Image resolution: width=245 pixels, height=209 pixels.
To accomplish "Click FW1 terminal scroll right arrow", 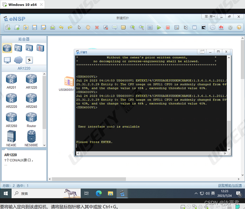I will coord(225,154).
